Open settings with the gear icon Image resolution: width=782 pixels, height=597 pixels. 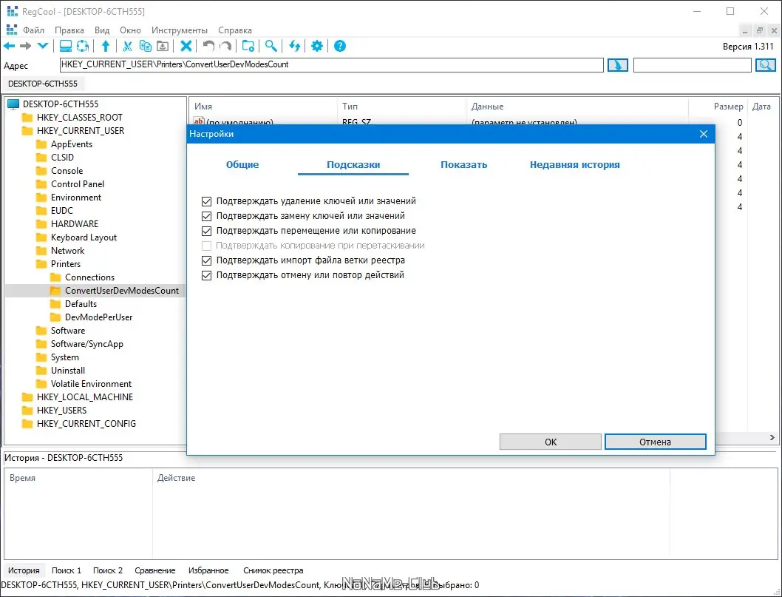(x=316, y=46)
